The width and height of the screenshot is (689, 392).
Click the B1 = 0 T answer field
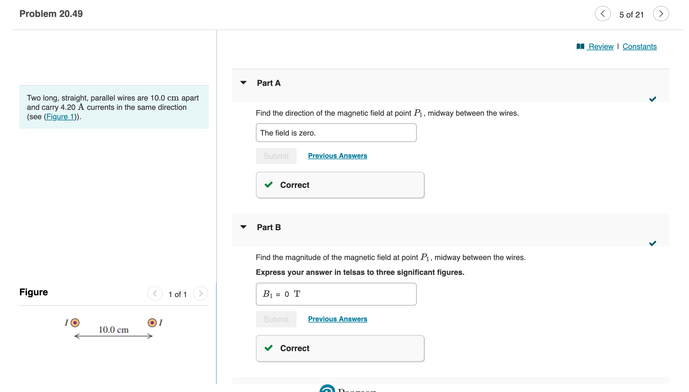pos(336,294)
